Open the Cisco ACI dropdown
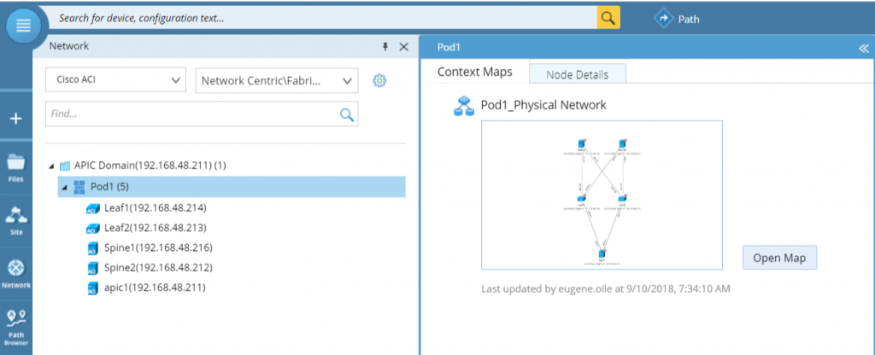Screen dimensions: 875x355 (115, 80)
